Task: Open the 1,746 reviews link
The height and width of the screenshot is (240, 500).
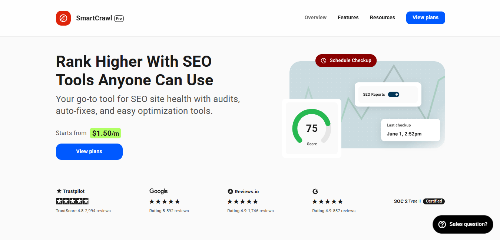Action: tap(261, 211)
